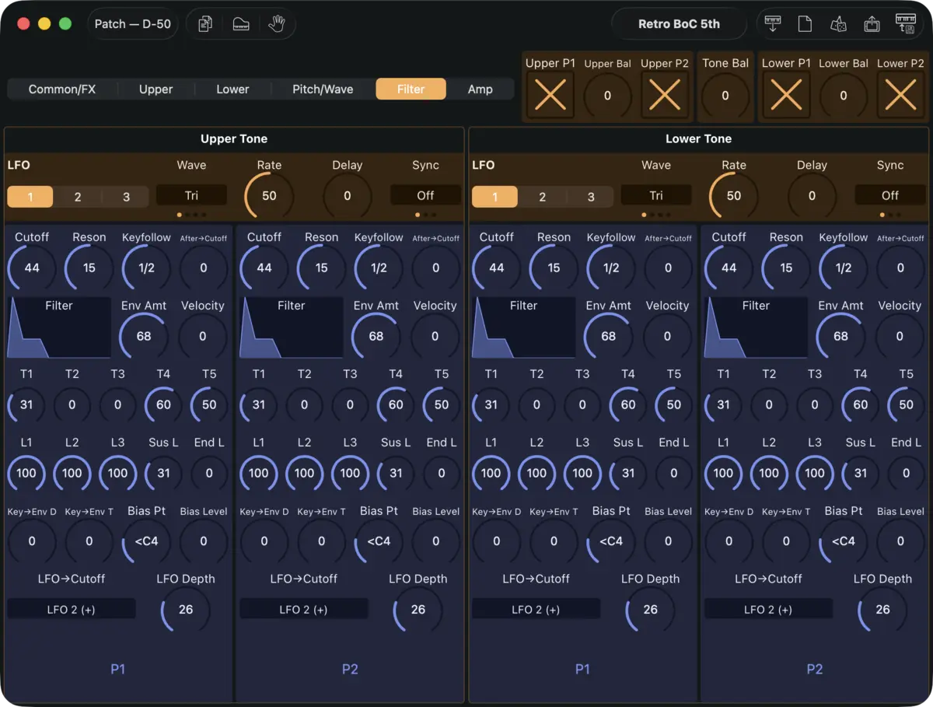Click the keyboard save-to-memory icon at far right
933x707 pixels.
(x=906, y=24)
